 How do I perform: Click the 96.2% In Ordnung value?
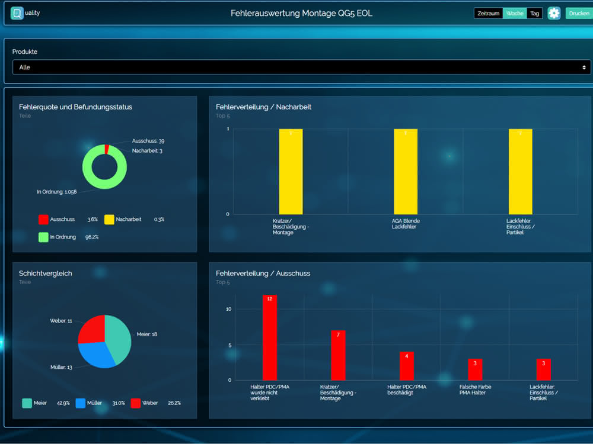click(x=92, y=237)
